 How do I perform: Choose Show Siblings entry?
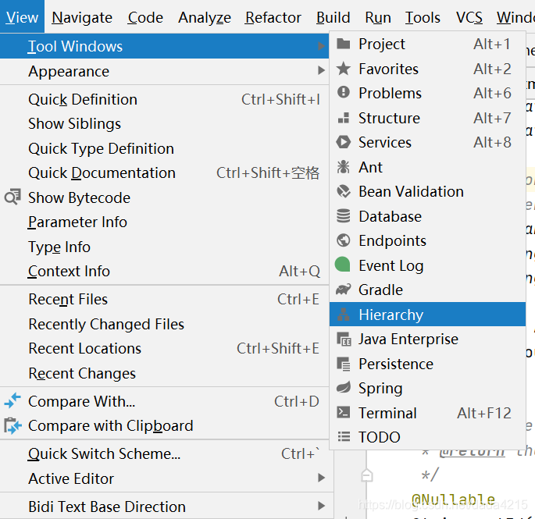tap(164, 123)
